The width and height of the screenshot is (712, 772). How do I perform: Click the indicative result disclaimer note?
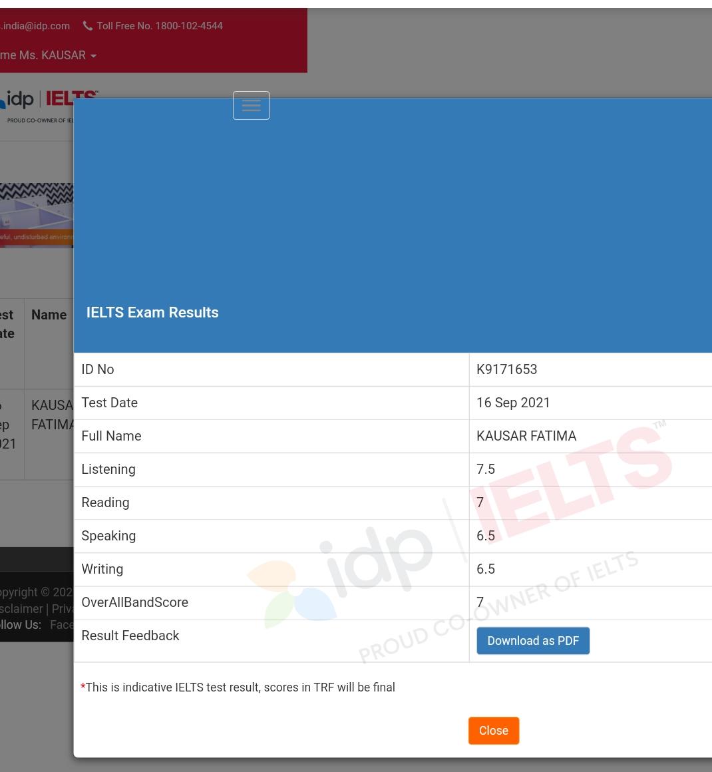[x=240, y=687]
